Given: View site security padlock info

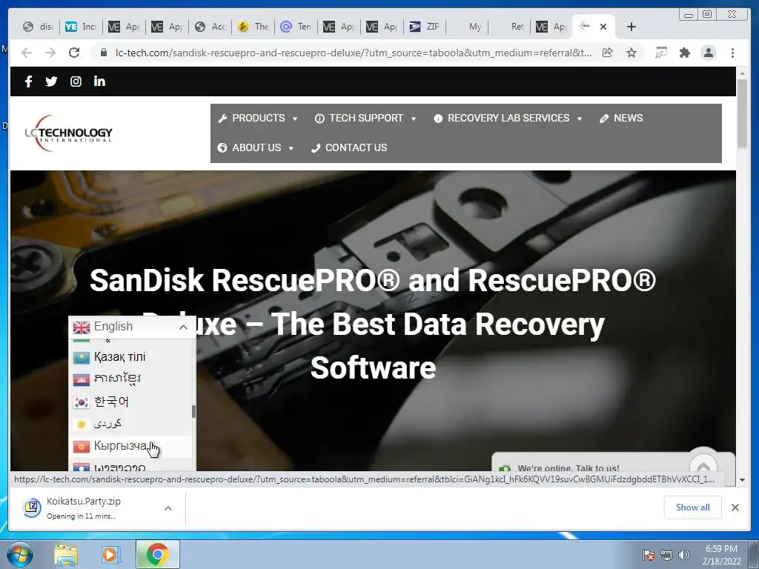Looking at the screenshot, I should [x=103, y=53].
